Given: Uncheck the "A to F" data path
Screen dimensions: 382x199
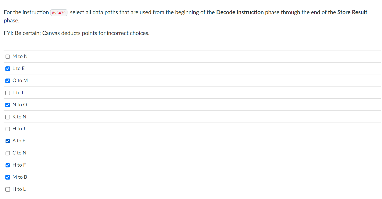Looking at the screenshot, I should pos(7,141).
